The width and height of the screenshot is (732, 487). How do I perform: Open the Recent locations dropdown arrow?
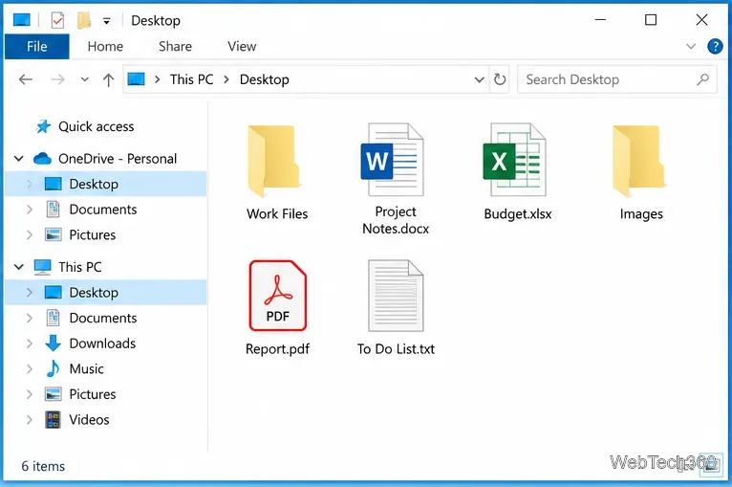pyautogui.click(x=84, y=79)
